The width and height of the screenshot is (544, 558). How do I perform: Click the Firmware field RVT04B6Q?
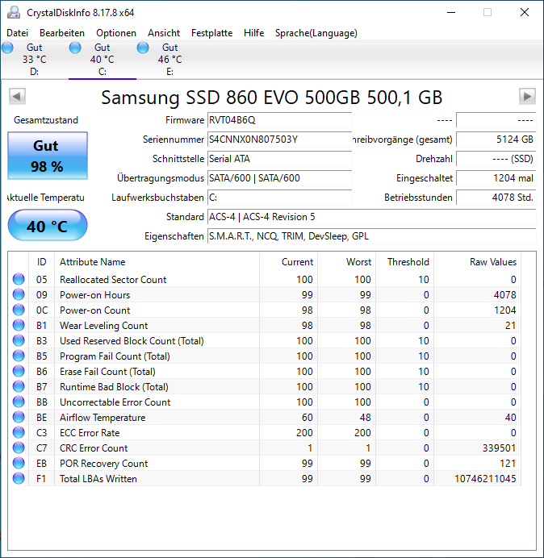click(279, 120)
